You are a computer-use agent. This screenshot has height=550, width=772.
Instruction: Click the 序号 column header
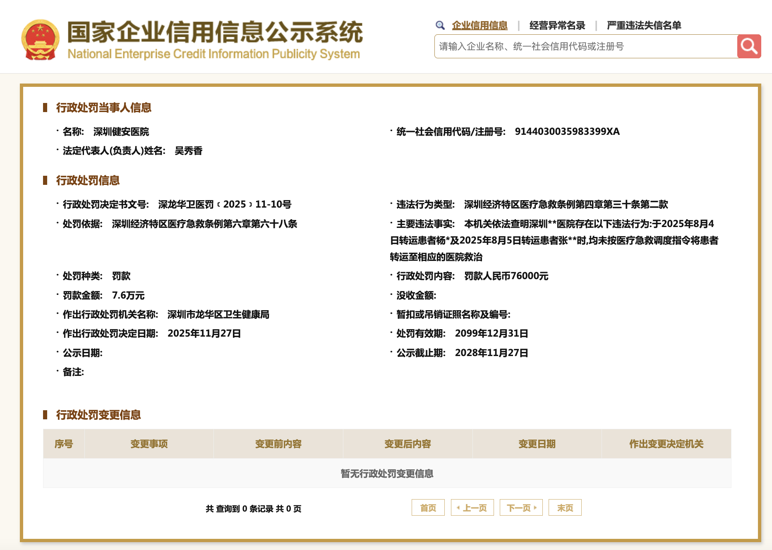pos(64,444)
